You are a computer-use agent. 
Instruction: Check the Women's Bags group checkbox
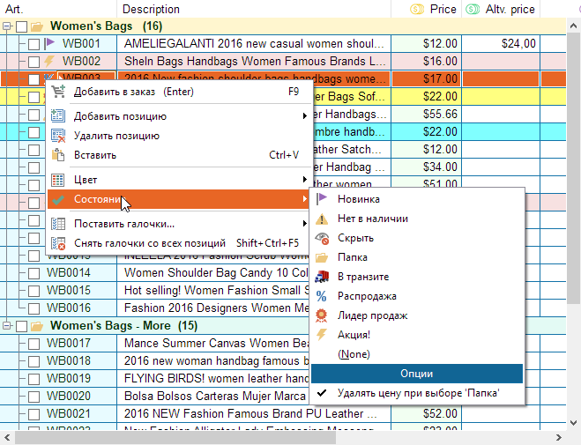[x=21, y=26]
